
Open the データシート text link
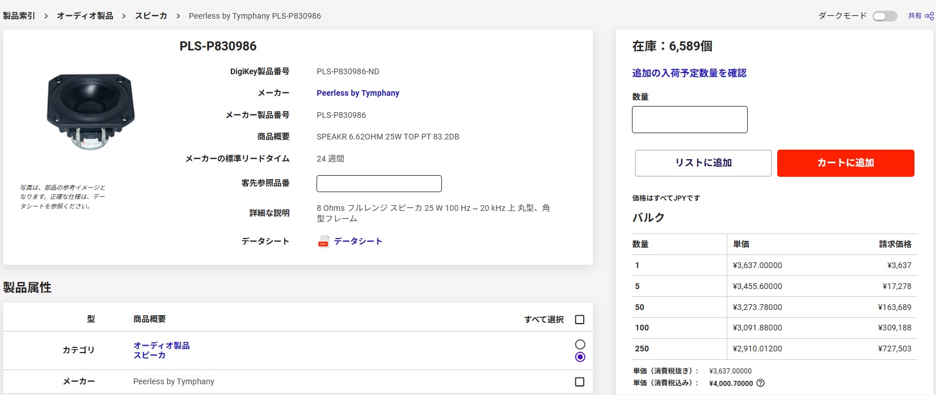coord(357,241)
